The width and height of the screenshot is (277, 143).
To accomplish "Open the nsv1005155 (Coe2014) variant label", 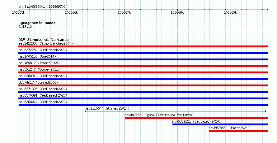I will click(x=37, y=56).
